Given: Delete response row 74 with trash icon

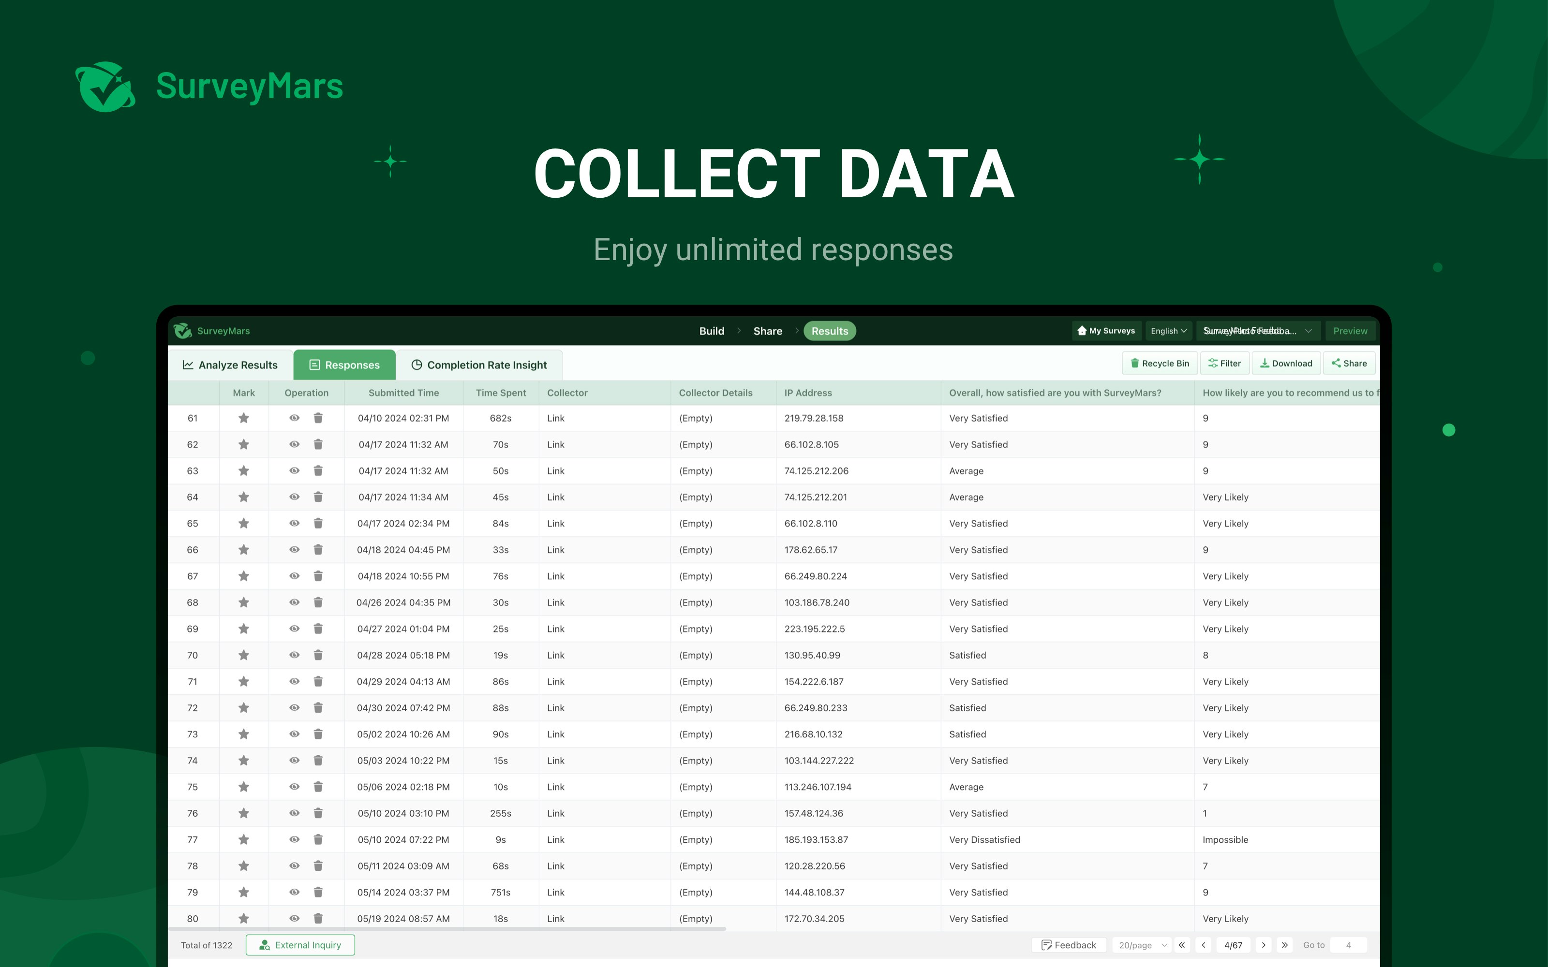Looking at the screenshot, I should [x=318, y=761].
